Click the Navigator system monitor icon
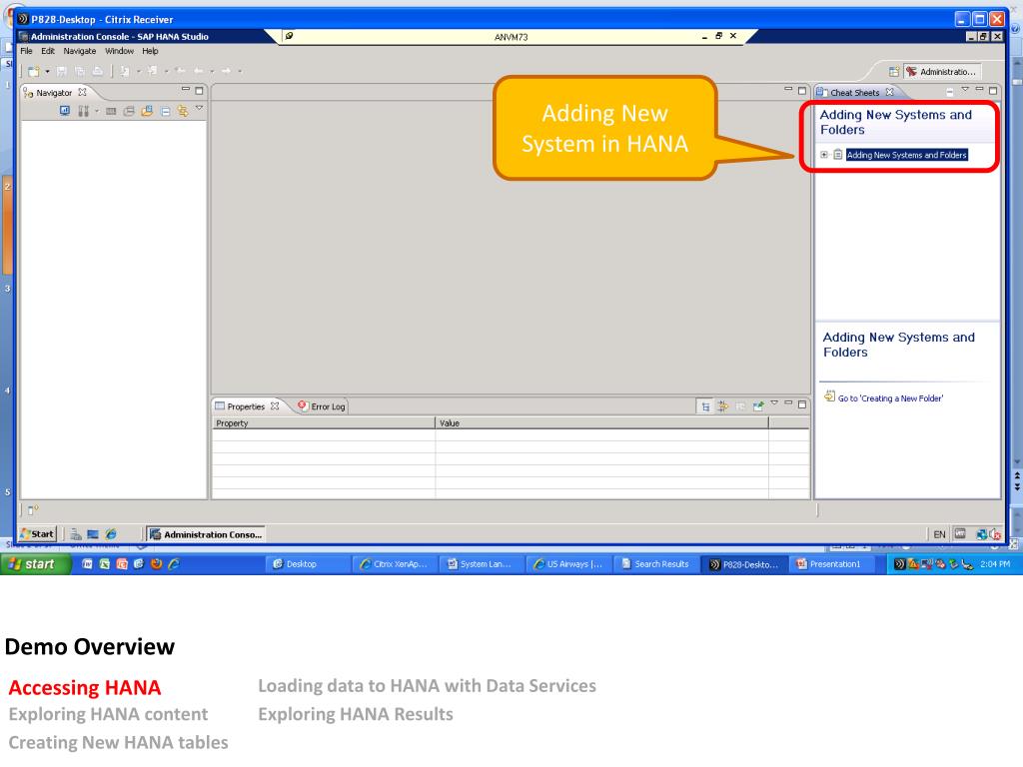This screenshot has width=1023, height=767. point(65,111)
